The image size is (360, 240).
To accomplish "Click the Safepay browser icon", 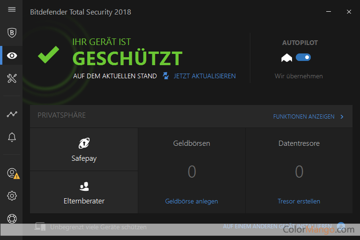I will click(x=84, y=143).
